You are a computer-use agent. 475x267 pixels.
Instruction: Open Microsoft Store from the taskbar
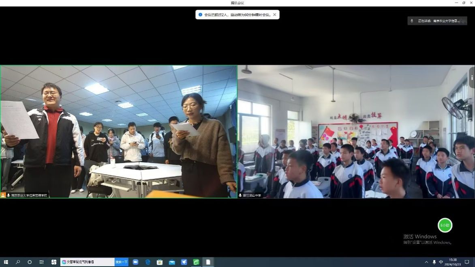pyautogui.click(x=160, y=262)
